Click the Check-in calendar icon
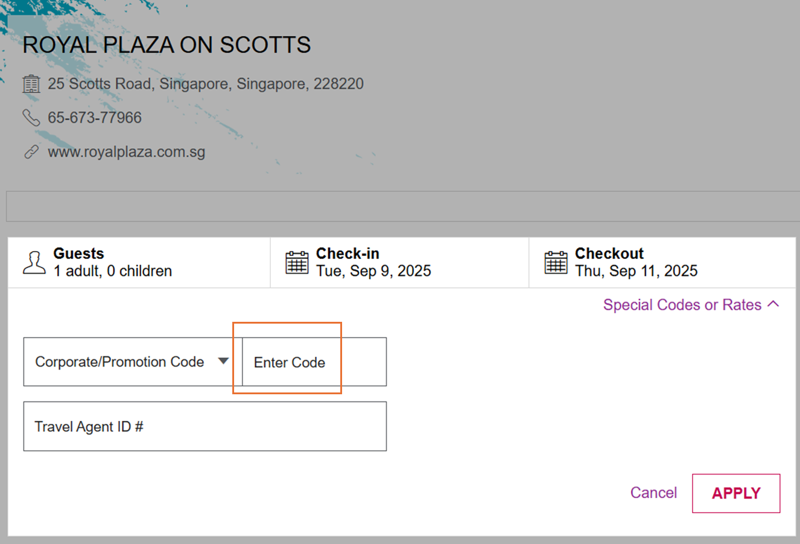 pyautogui.click(x=297, y=263)
